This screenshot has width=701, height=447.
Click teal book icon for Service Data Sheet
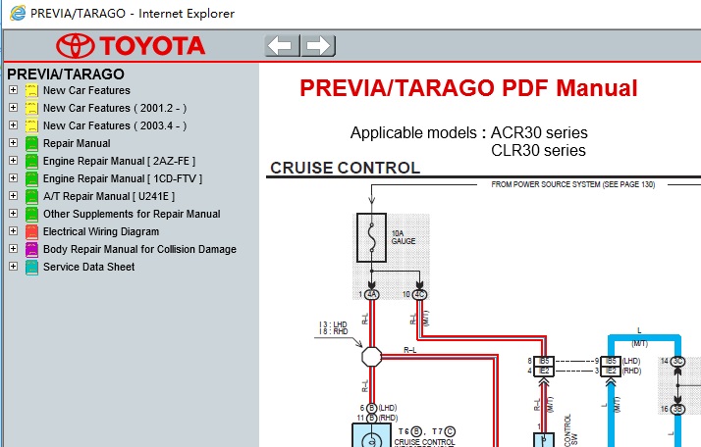pos(31,267)
